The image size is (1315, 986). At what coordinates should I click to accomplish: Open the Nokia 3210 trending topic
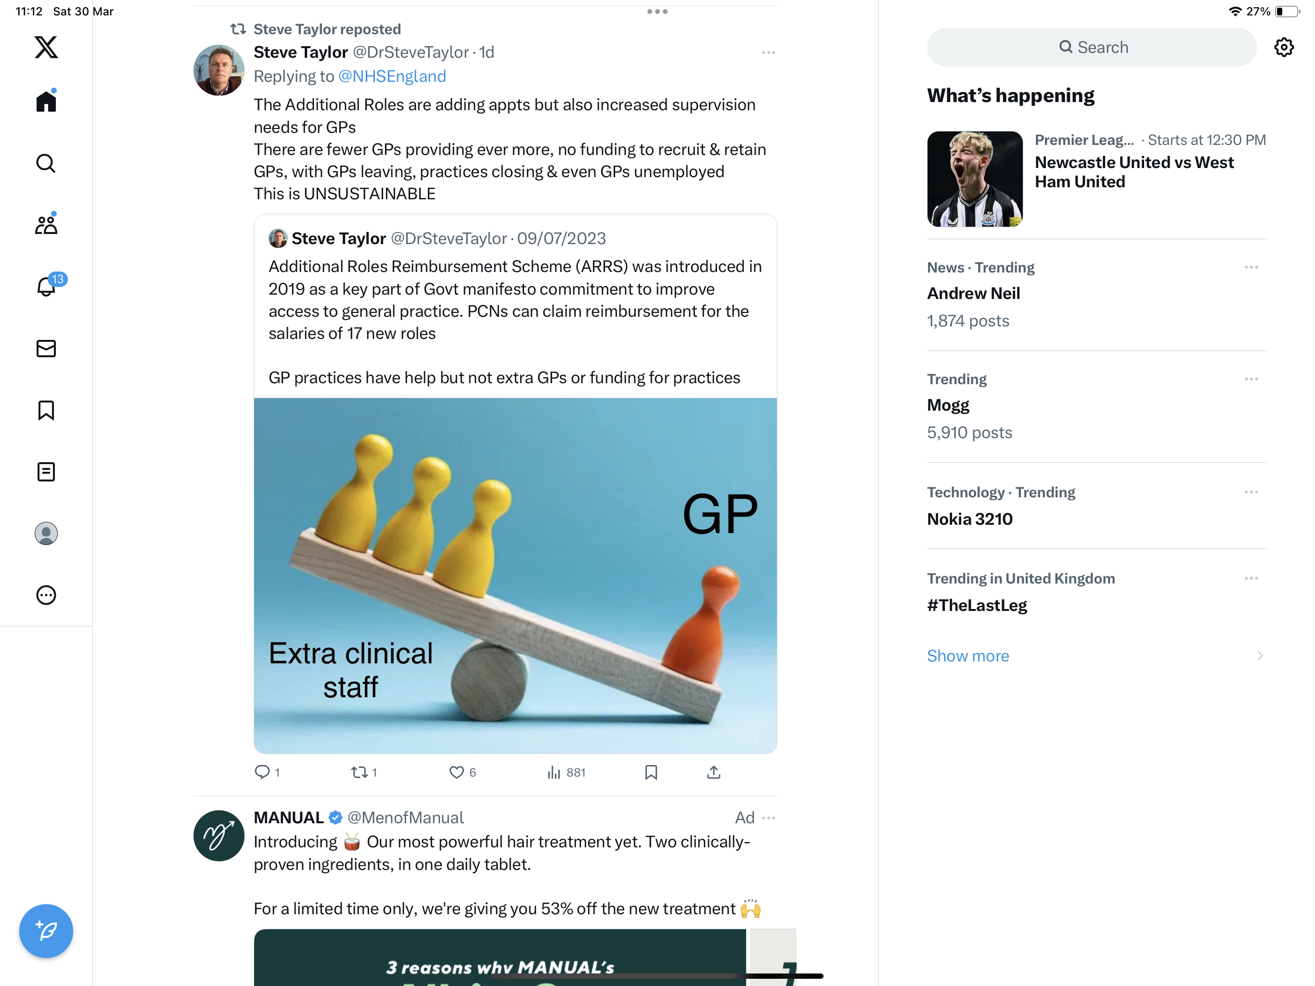969,519
